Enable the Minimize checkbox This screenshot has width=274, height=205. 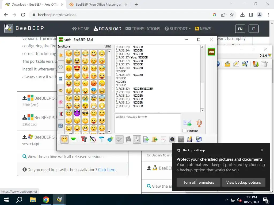pos(184,131)
